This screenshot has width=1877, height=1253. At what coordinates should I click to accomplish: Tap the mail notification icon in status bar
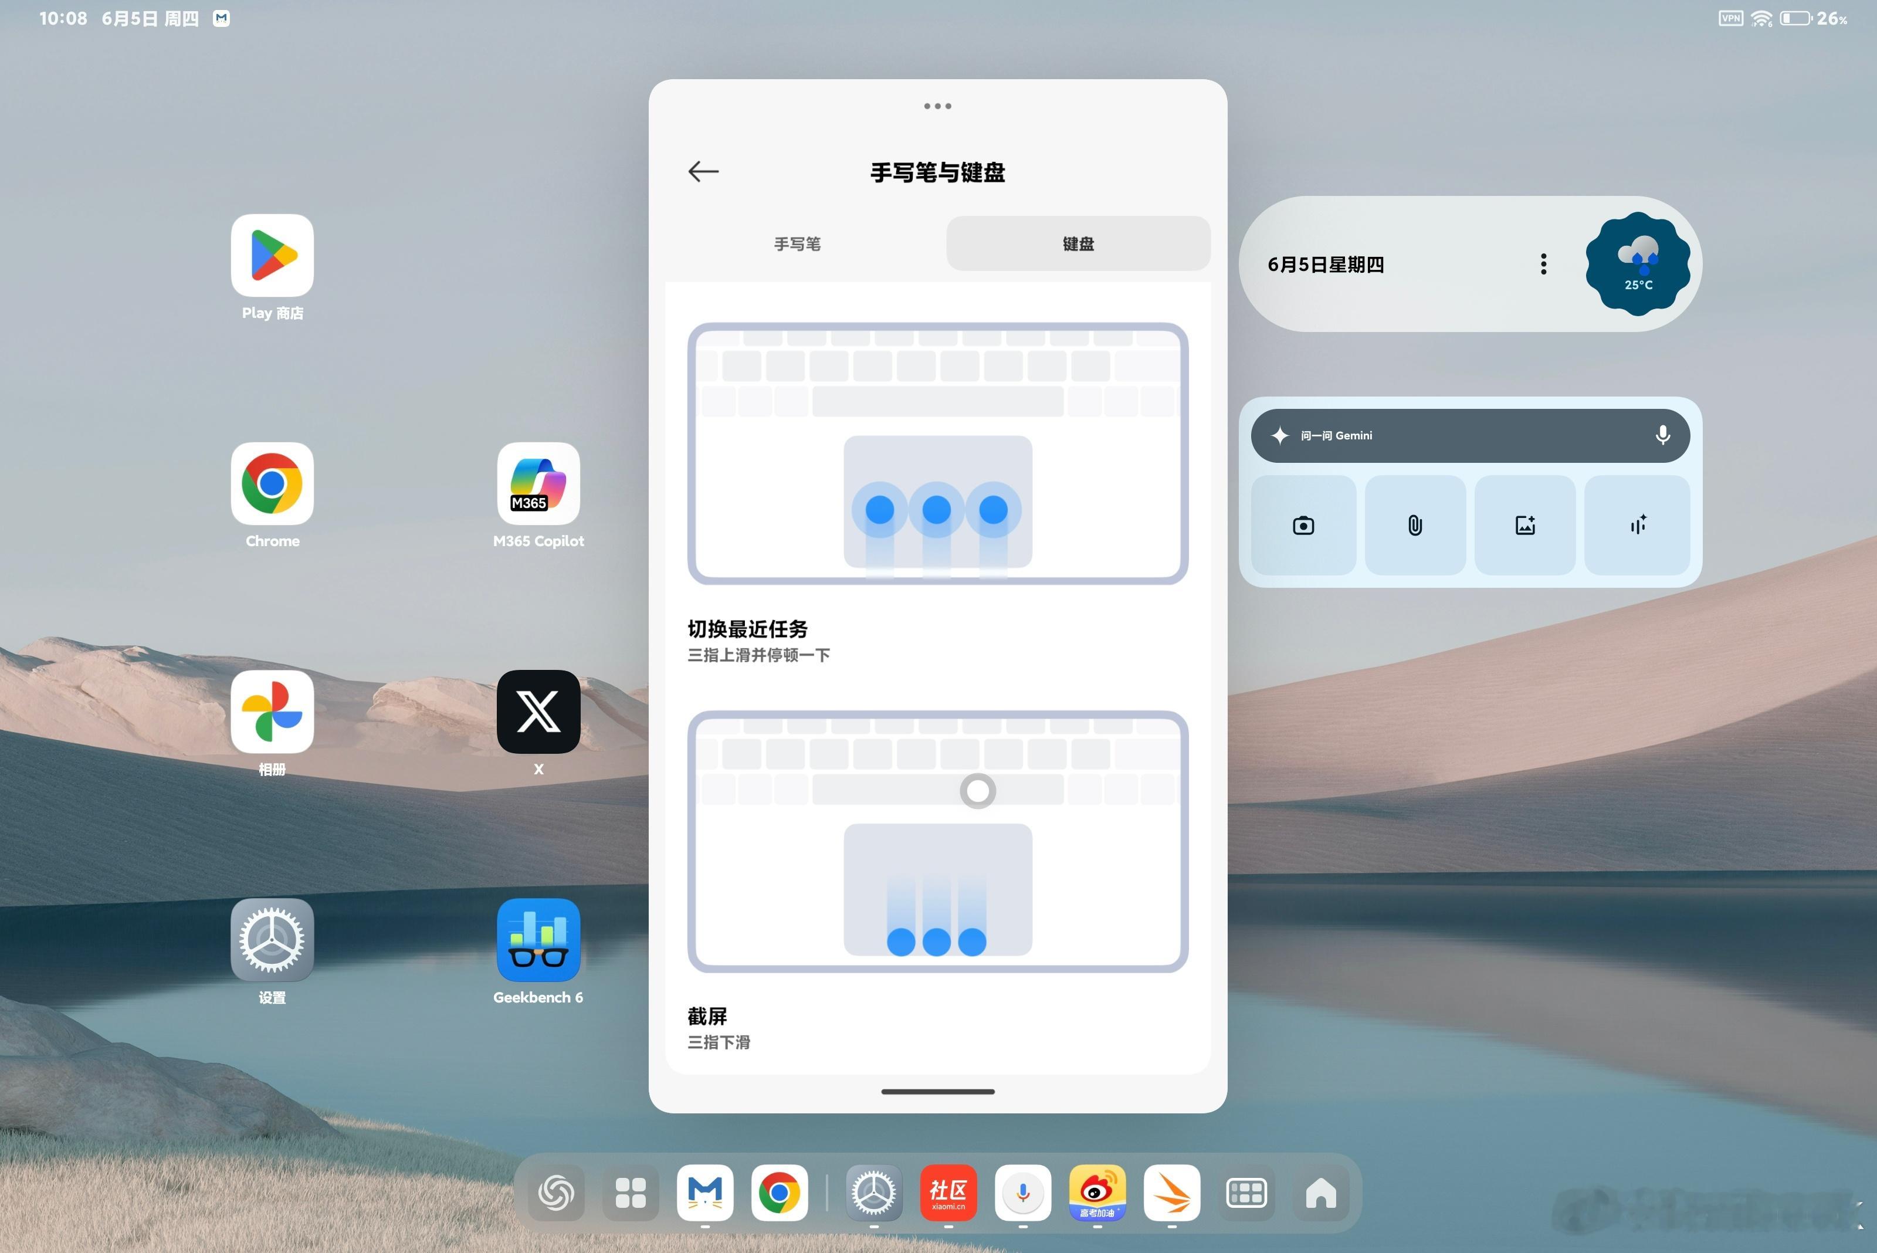point(221,18)
